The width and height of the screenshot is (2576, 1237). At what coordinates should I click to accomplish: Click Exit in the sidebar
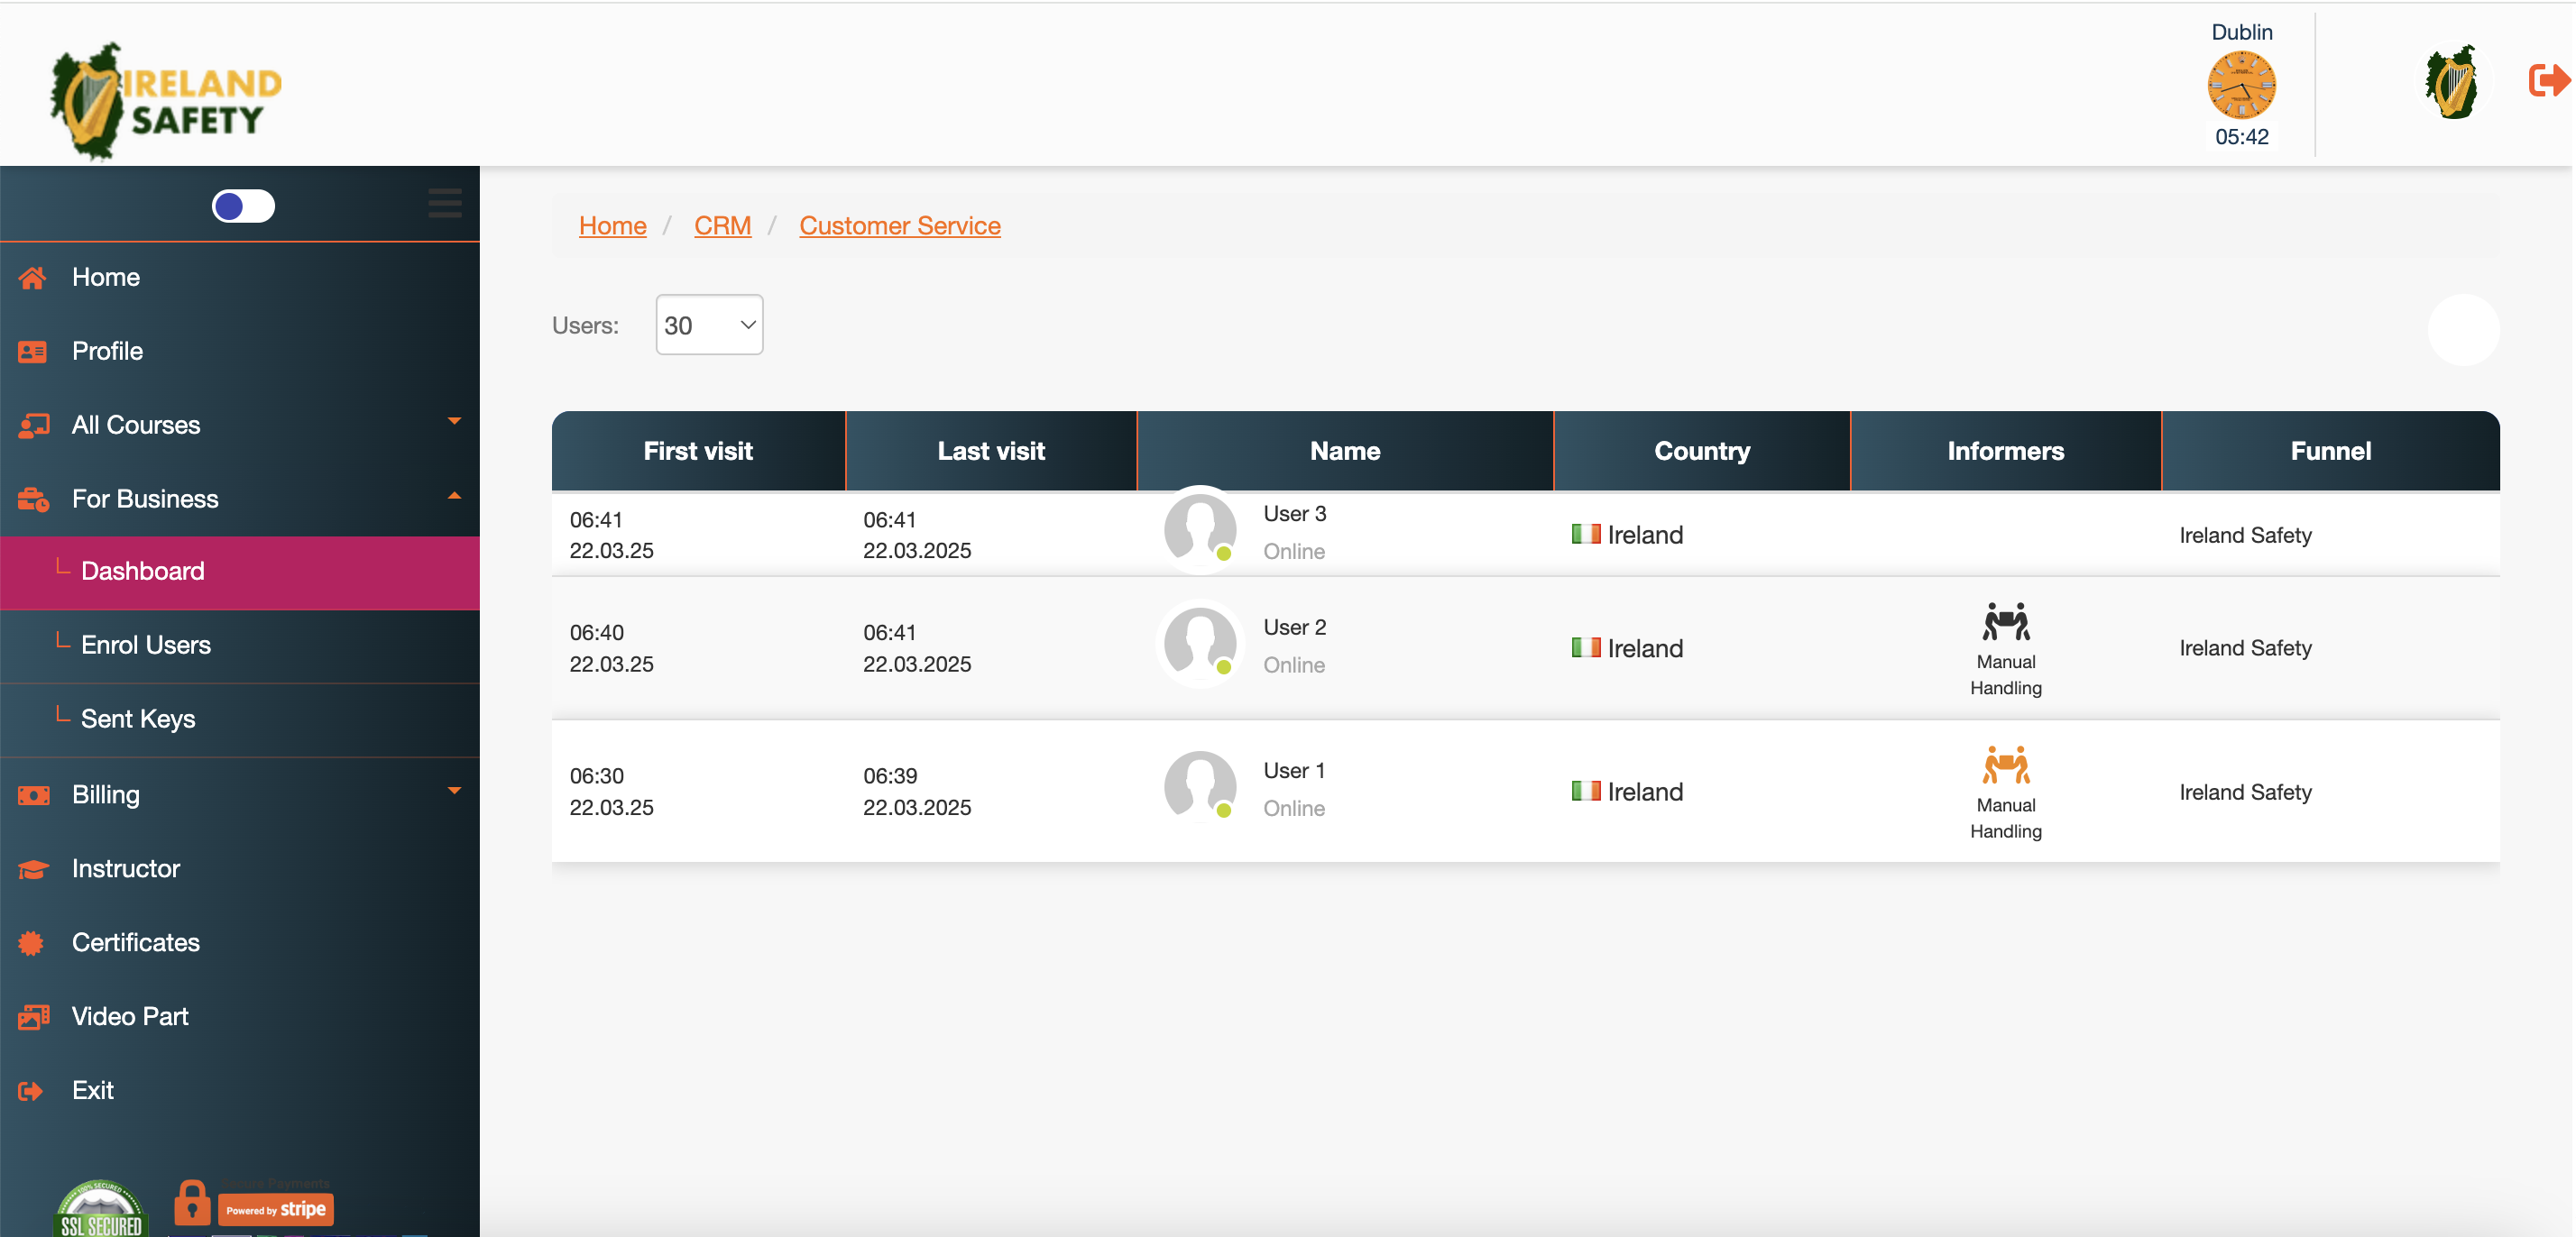[x=240, y=1091]
